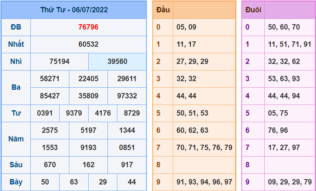Select Đuôi values '53, 63, 93'

284,79
